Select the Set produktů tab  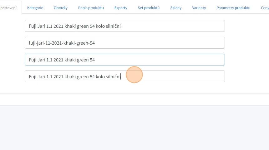click(x=149, y=8)
